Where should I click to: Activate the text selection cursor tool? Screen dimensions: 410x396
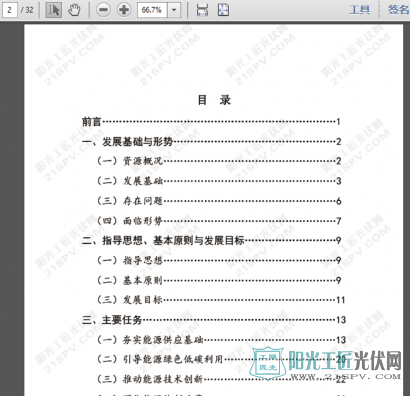click(54, 10)
